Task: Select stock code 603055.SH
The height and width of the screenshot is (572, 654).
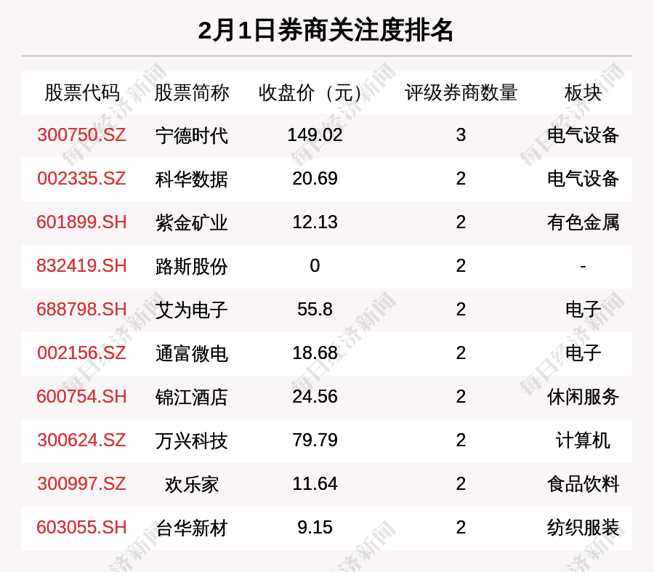Action: point(81,528)
